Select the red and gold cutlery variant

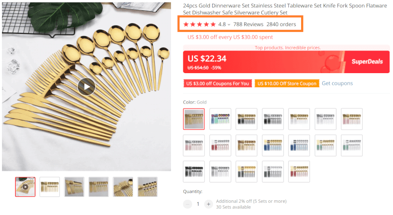[x=299, y=172]
